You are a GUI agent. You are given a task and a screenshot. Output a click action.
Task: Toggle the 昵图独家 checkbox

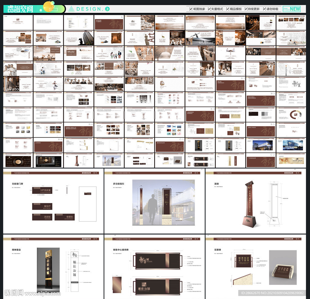190,9
